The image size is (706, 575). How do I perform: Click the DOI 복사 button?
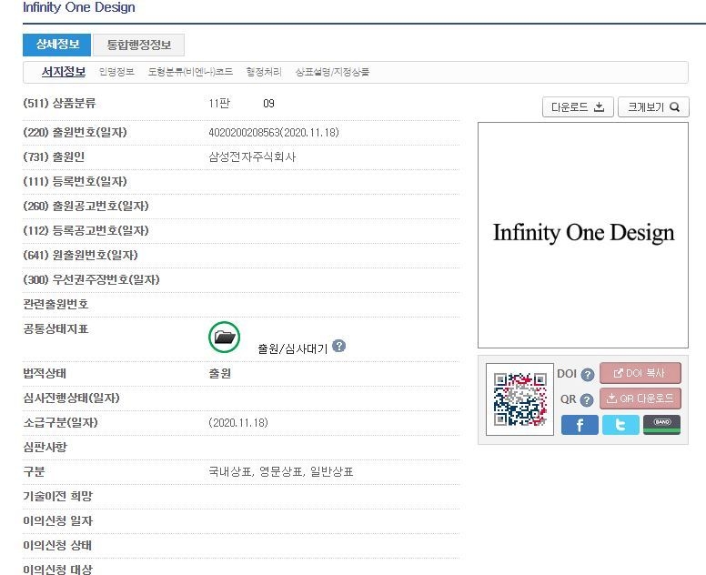(x=640, y=373)
